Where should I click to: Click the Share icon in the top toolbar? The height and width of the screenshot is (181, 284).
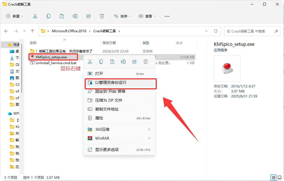(89, 16)
